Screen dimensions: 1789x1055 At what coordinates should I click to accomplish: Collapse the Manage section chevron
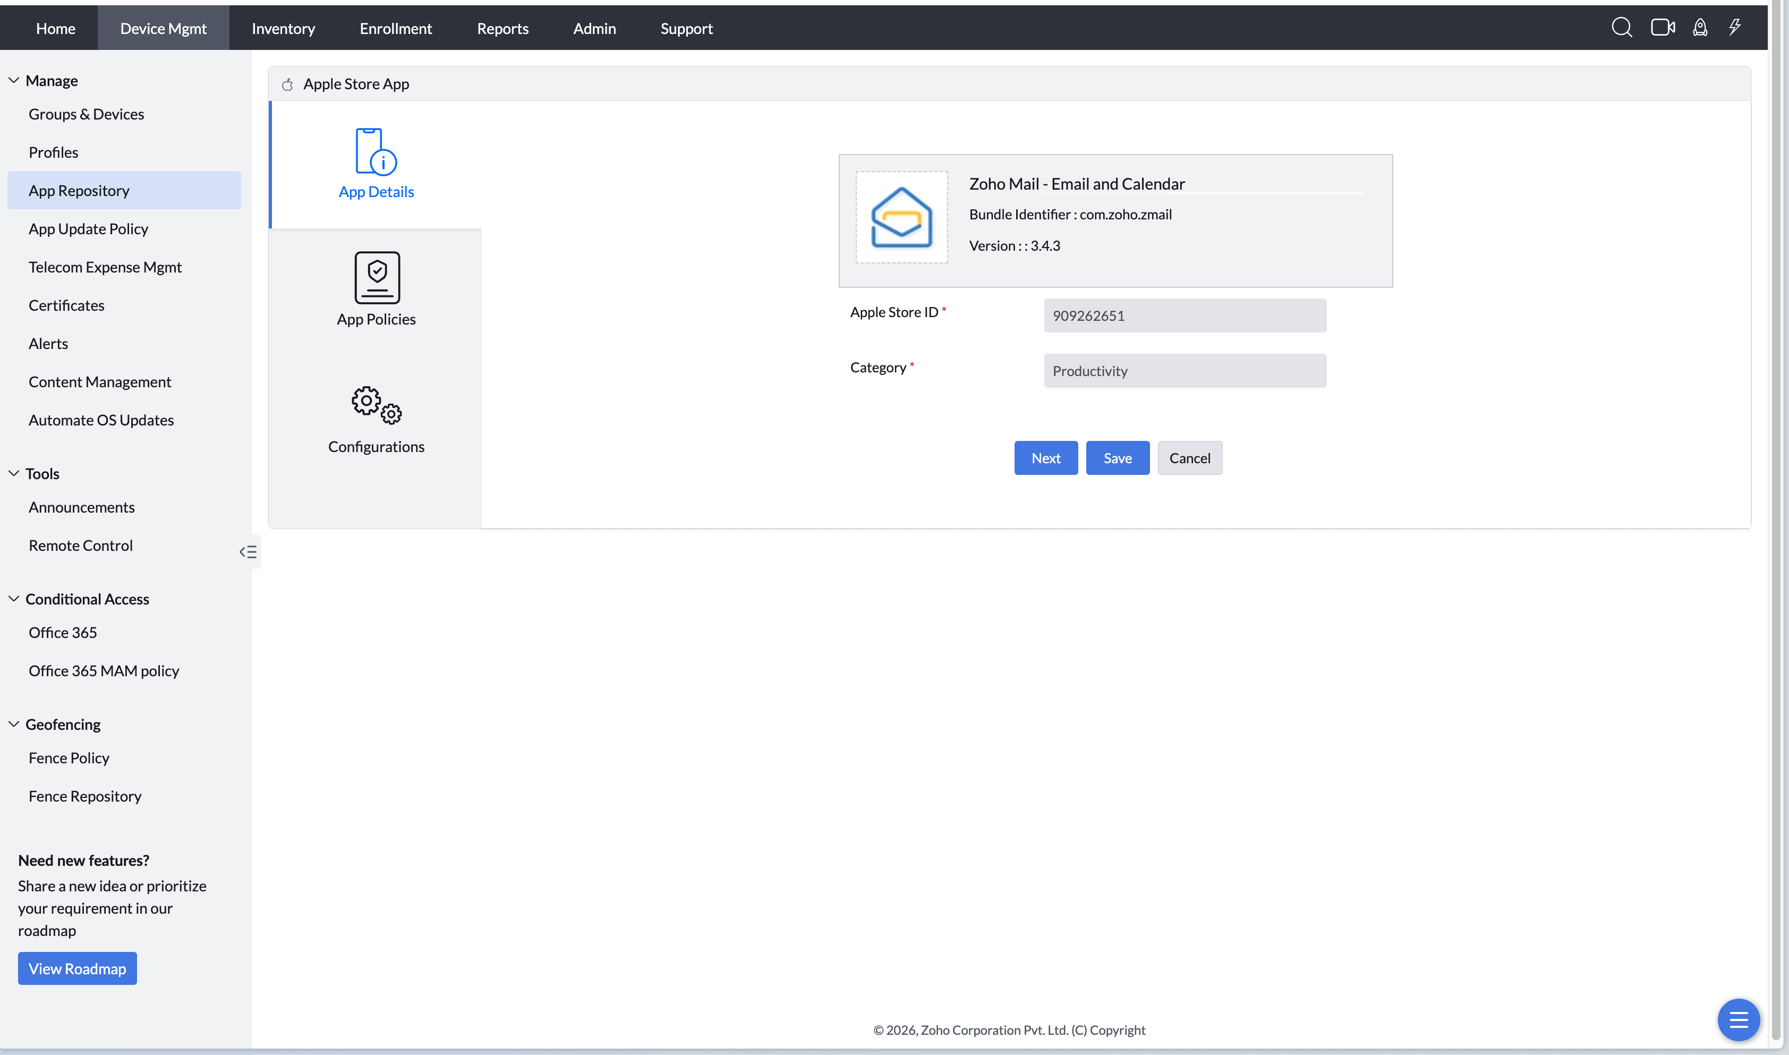click(x=13, y=80)
